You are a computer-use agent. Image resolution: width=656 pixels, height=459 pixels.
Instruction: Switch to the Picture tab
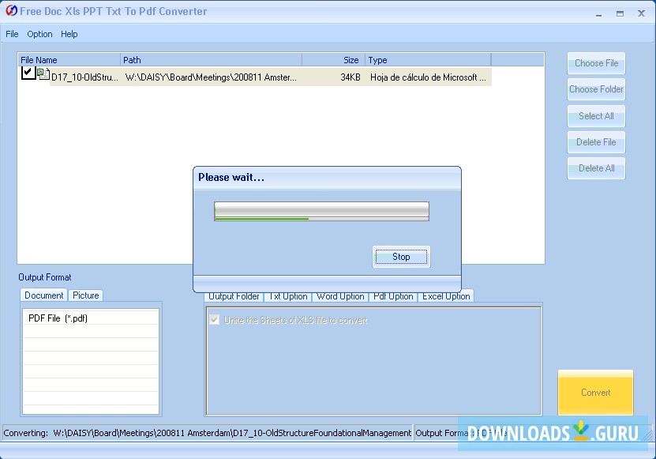point(85,295)
